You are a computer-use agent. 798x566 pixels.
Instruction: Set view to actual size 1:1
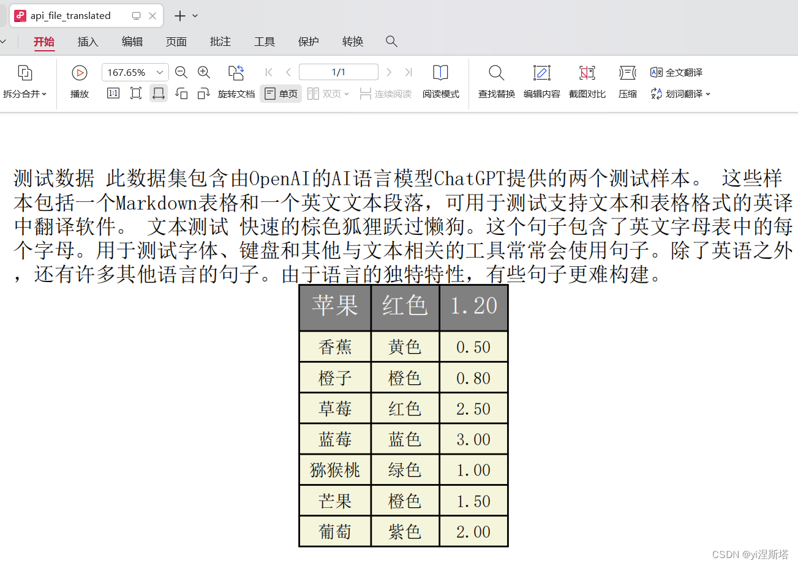click(113, 94)
